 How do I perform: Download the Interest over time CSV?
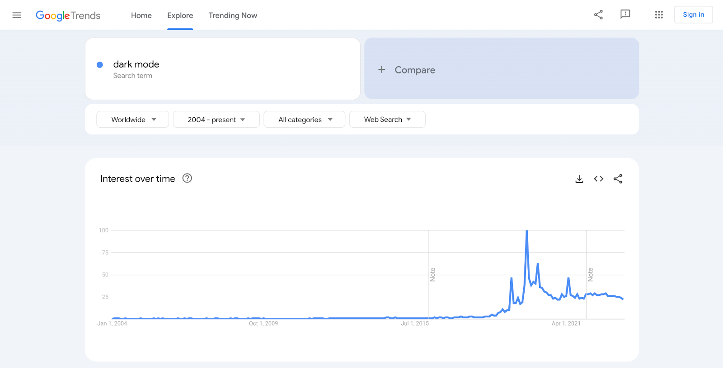(579, 179)
